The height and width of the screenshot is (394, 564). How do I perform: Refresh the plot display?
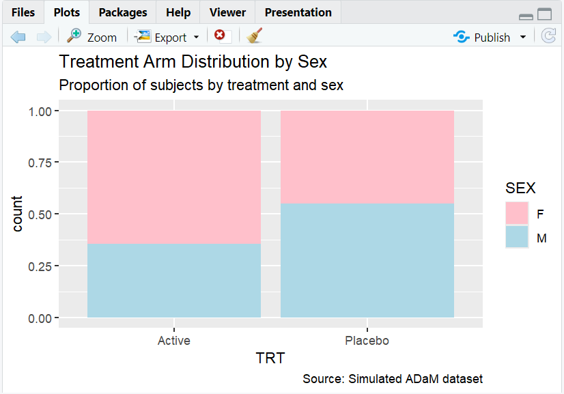coord(548,36)
